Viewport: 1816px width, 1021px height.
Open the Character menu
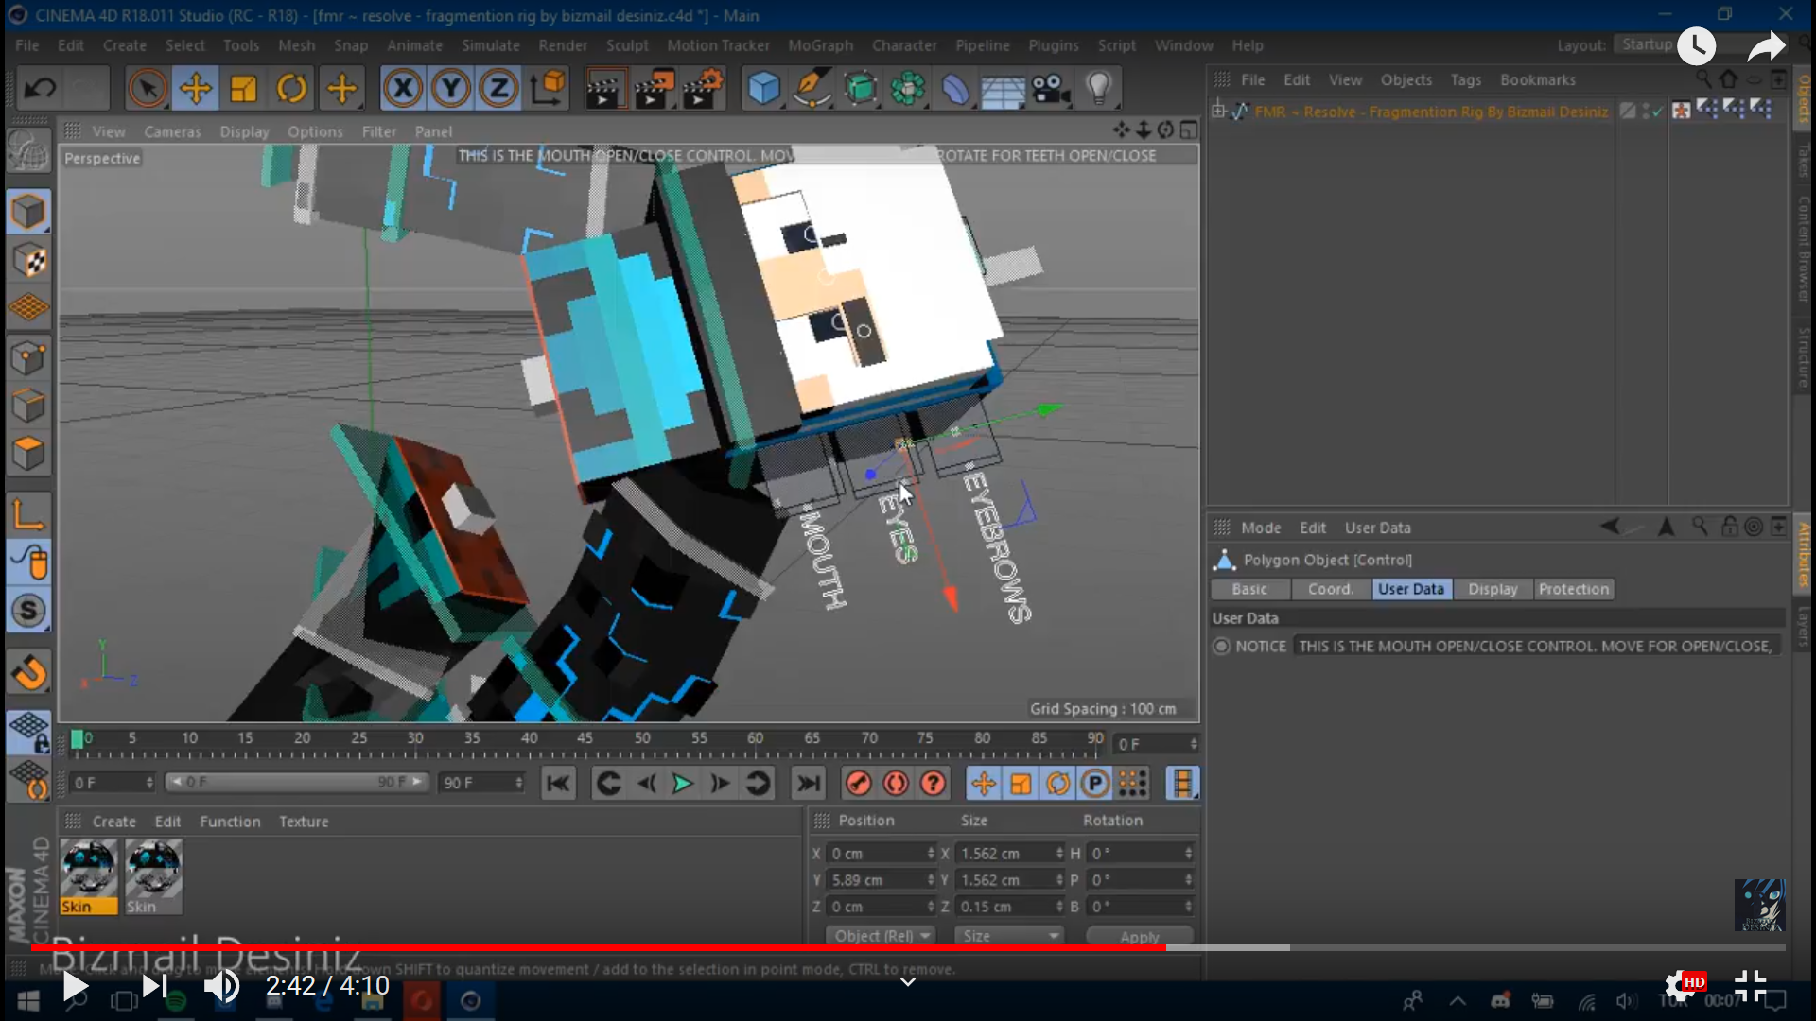coord(904,45)
